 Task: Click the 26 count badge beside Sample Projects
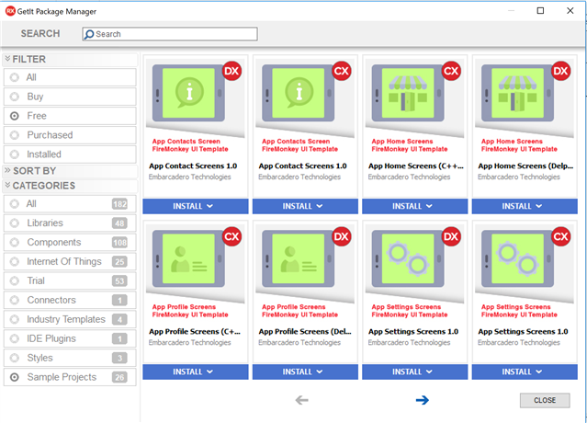click(x=119, y=377)
